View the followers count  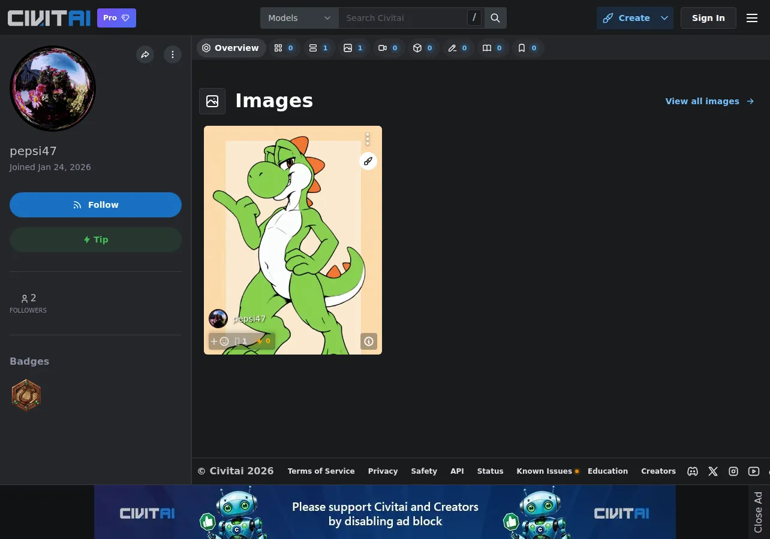tap(28, 303)
